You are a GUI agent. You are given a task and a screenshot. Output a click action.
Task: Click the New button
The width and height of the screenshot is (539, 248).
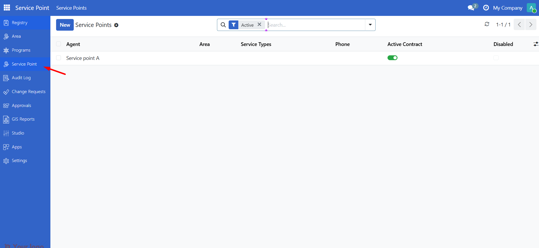[65, 25]
